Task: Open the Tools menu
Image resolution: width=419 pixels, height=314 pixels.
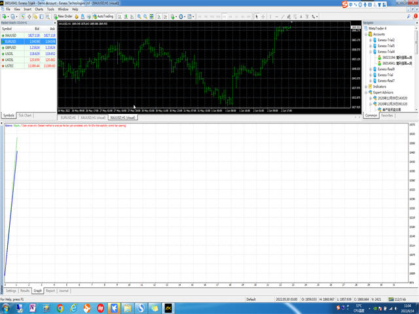Action: 50,9
